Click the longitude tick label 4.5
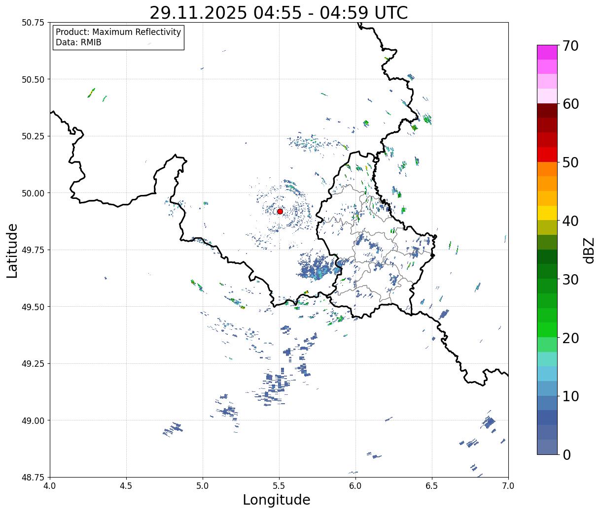Image resolution: width=601 pixels, height=512 pixels. (x=126, y=486)
